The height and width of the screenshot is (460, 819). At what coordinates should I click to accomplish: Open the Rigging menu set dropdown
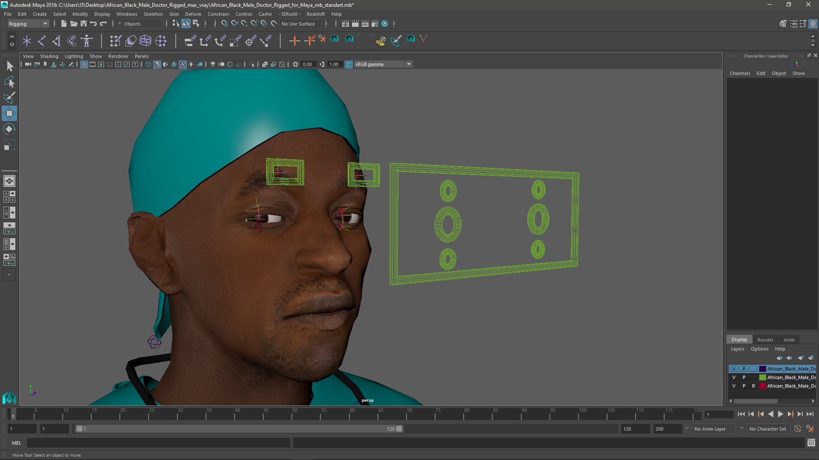point(28,24)
